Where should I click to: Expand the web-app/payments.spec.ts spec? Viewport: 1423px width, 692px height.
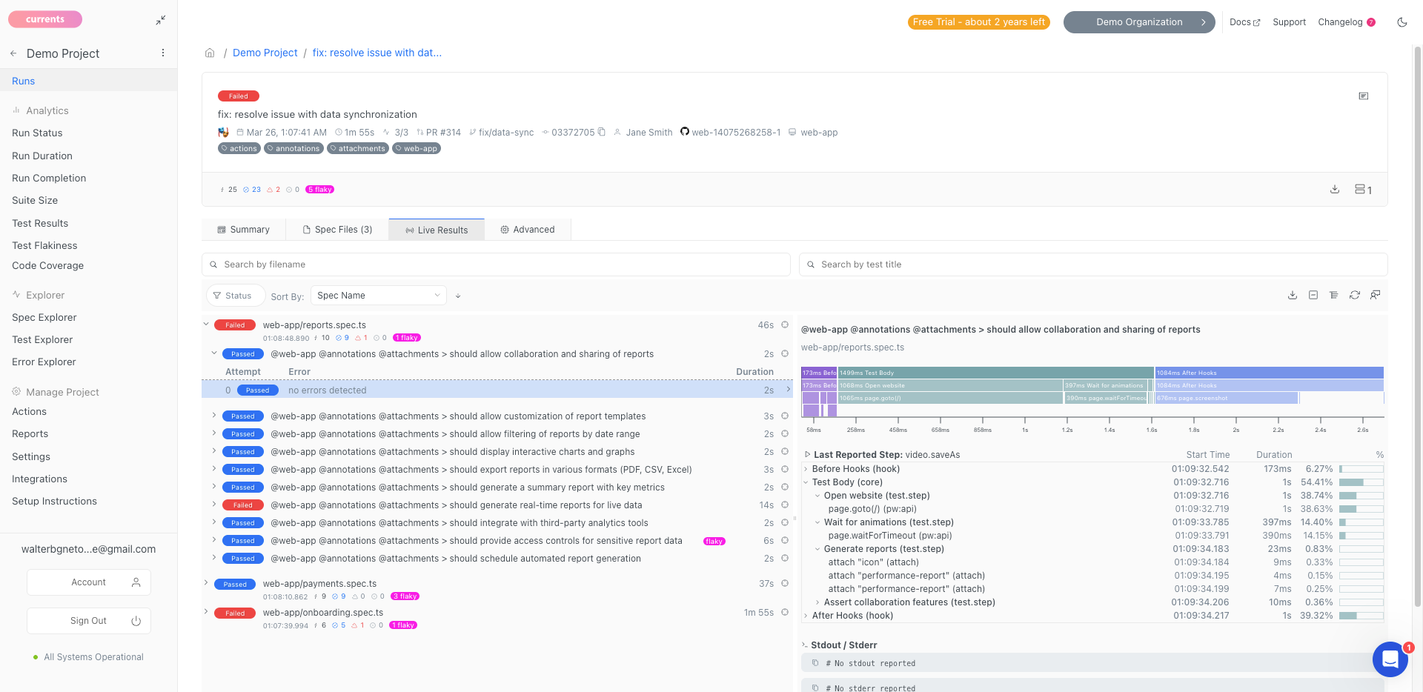[x=206, y=583]
